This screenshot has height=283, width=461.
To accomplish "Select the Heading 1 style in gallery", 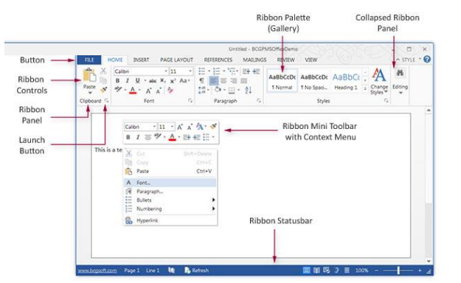I will (x=346, y=80).
